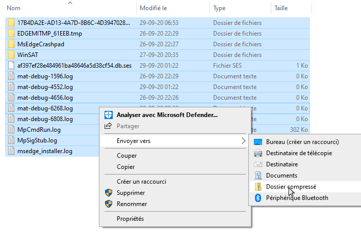Click the WinSAT folder icon
The width and height of the screenshot is (361, 232).
tap(11, 55)
